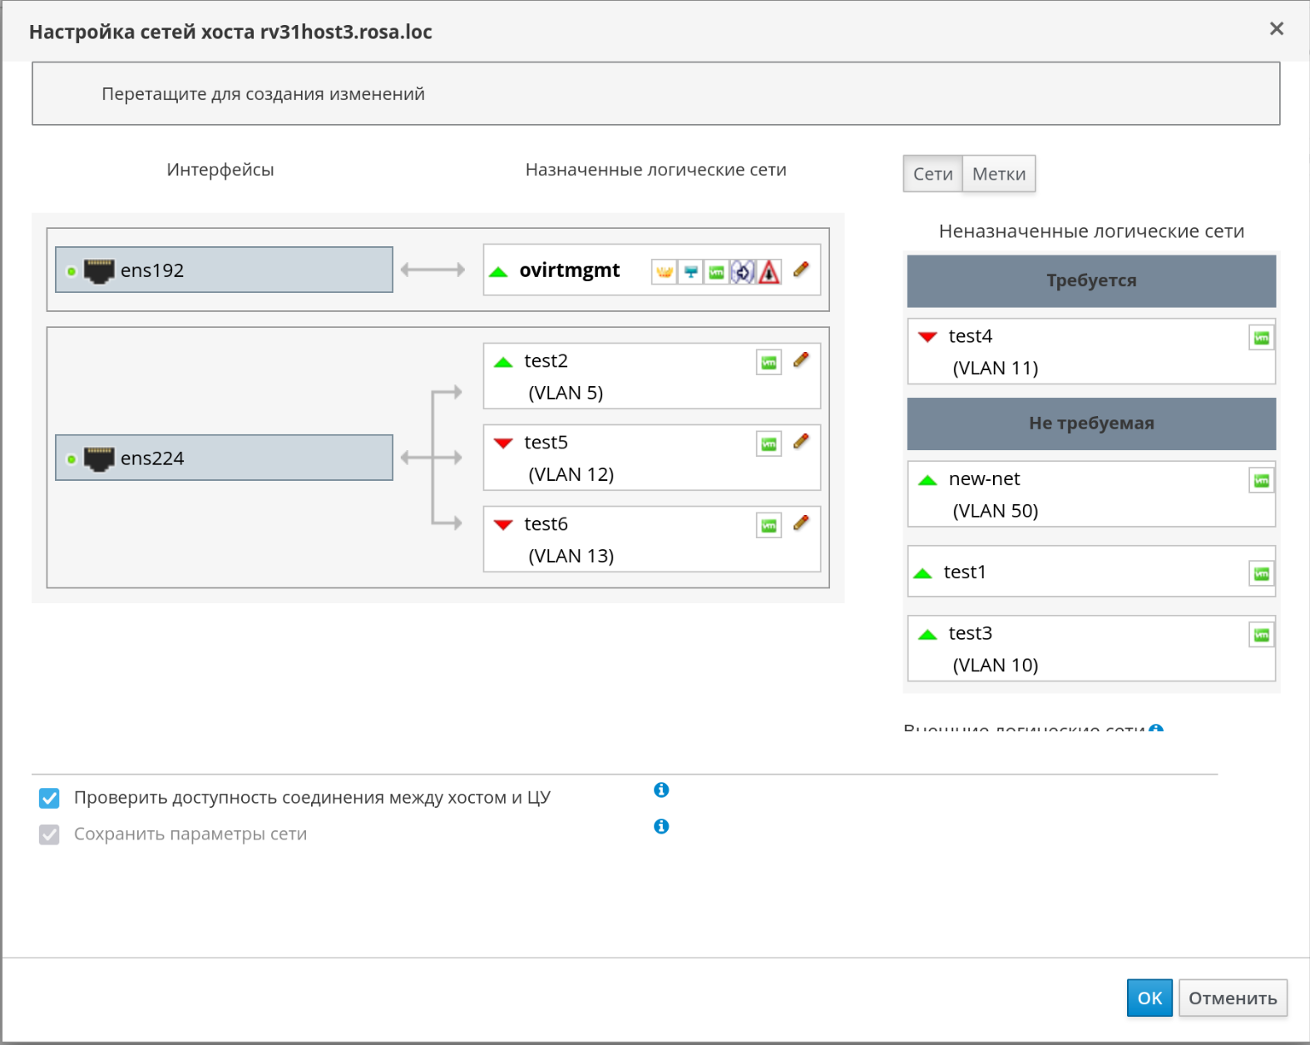
Task: Edit the ovirtmgmt network with pencil icon
Action: [801, 270]
